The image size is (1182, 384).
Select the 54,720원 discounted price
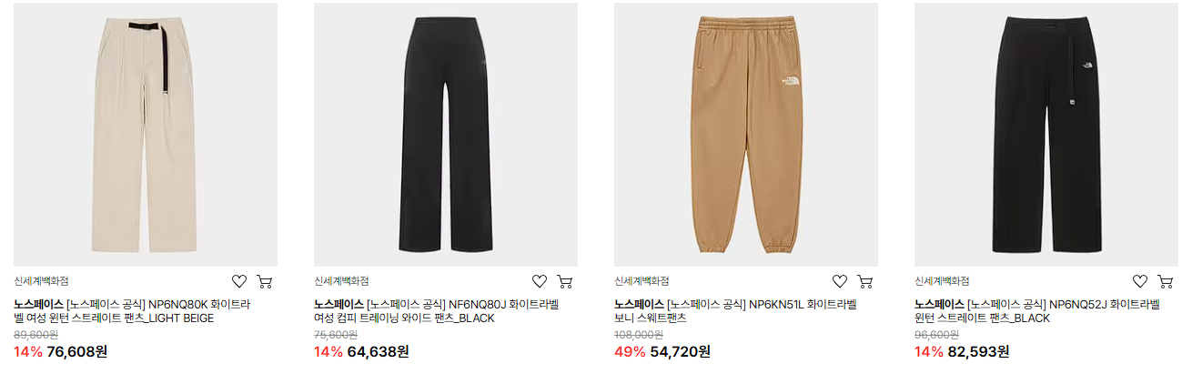pyautogui.click(x=680, y=351)
